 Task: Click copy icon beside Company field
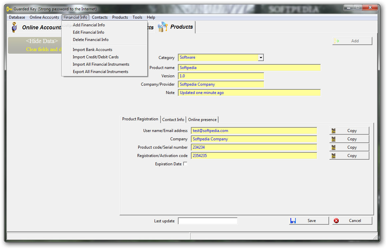click(x=333, y=139)
